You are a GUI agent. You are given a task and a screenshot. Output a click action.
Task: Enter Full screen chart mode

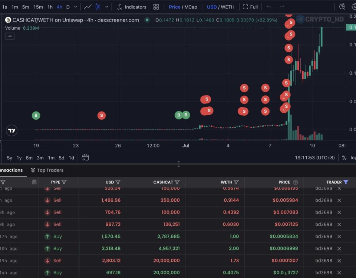(x=250, y=7)
